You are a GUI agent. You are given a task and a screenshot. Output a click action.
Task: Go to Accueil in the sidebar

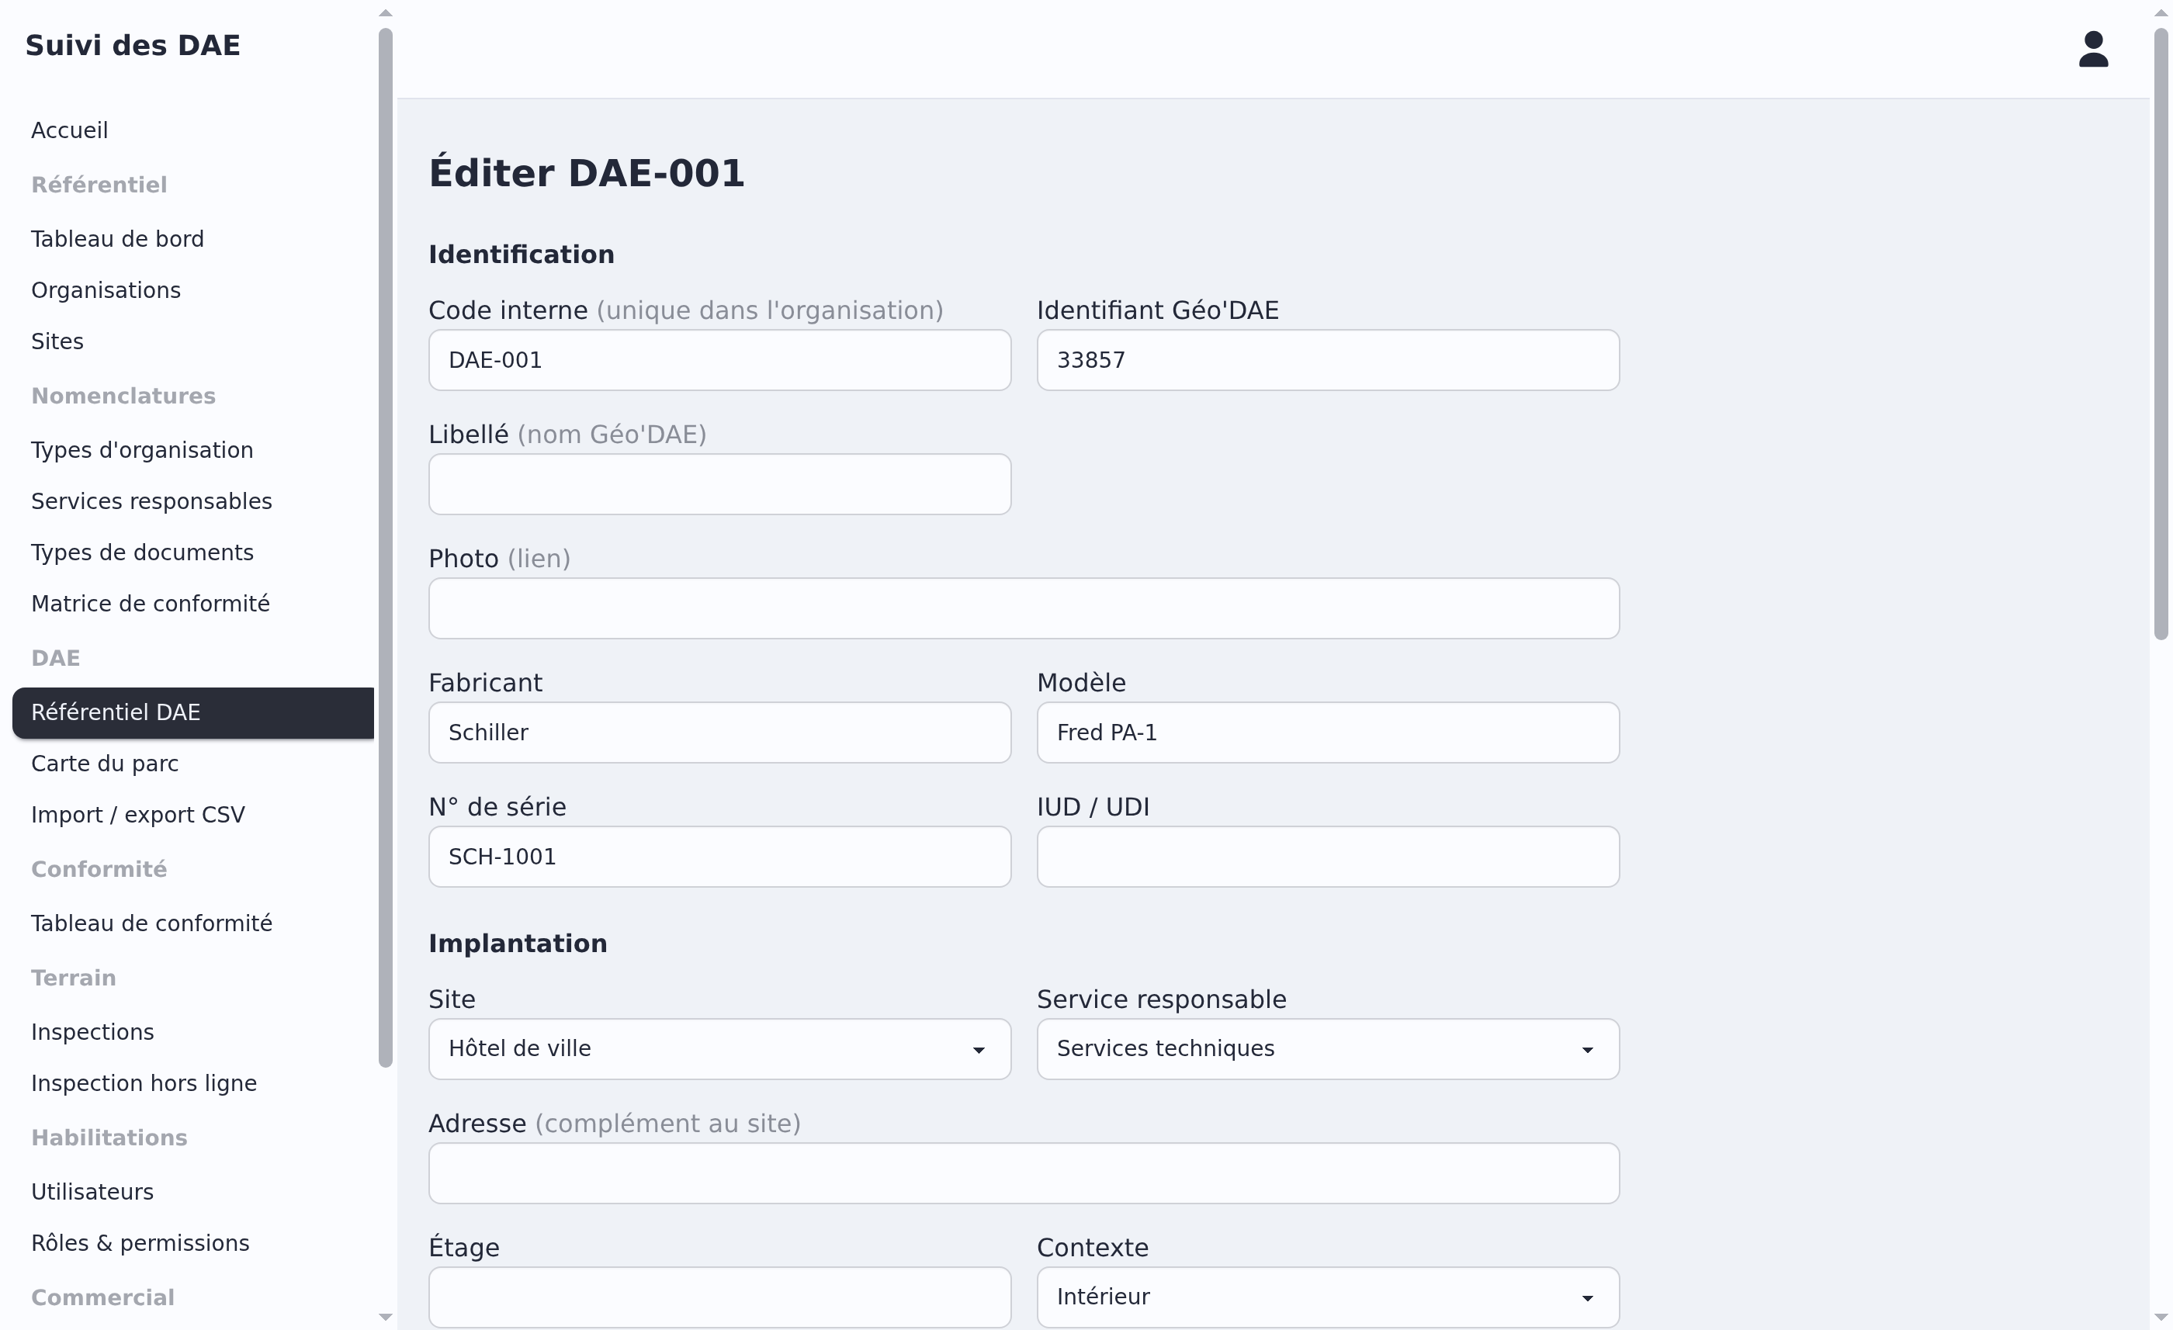193,130
